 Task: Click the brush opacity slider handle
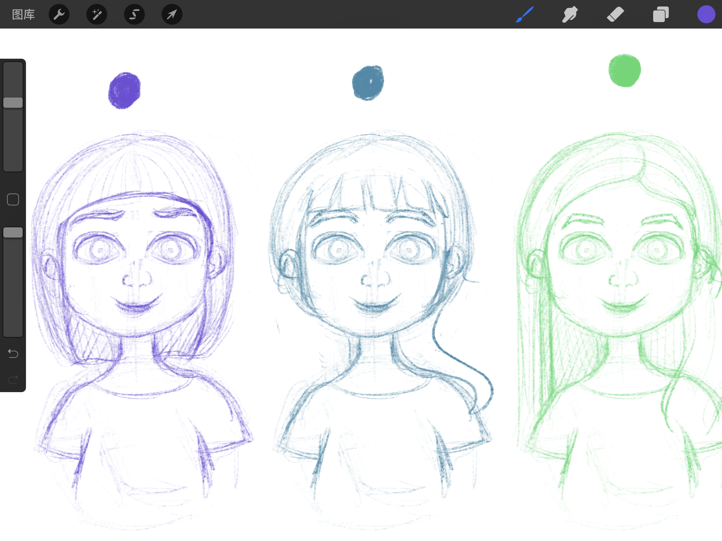(13, 233)
